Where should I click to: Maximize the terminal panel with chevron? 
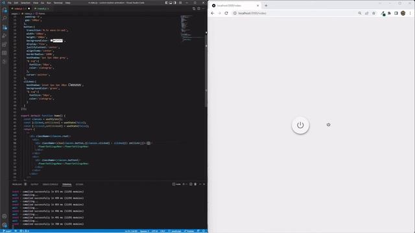click(x=200, y=184)
